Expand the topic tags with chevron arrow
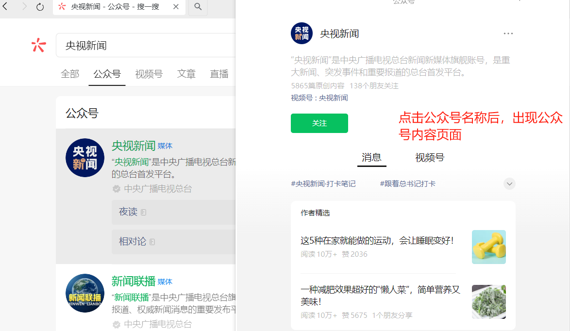The width and height of the screenshot is (570, 331). 509,184
